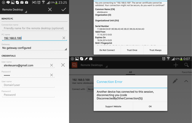Confirm settings with the checkmark icon
Screen dimensions: 192x123
[64, 9]
